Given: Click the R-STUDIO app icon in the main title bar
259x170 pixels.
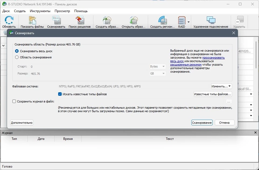Looking at the screenshot, I should (x=5, y=4).
